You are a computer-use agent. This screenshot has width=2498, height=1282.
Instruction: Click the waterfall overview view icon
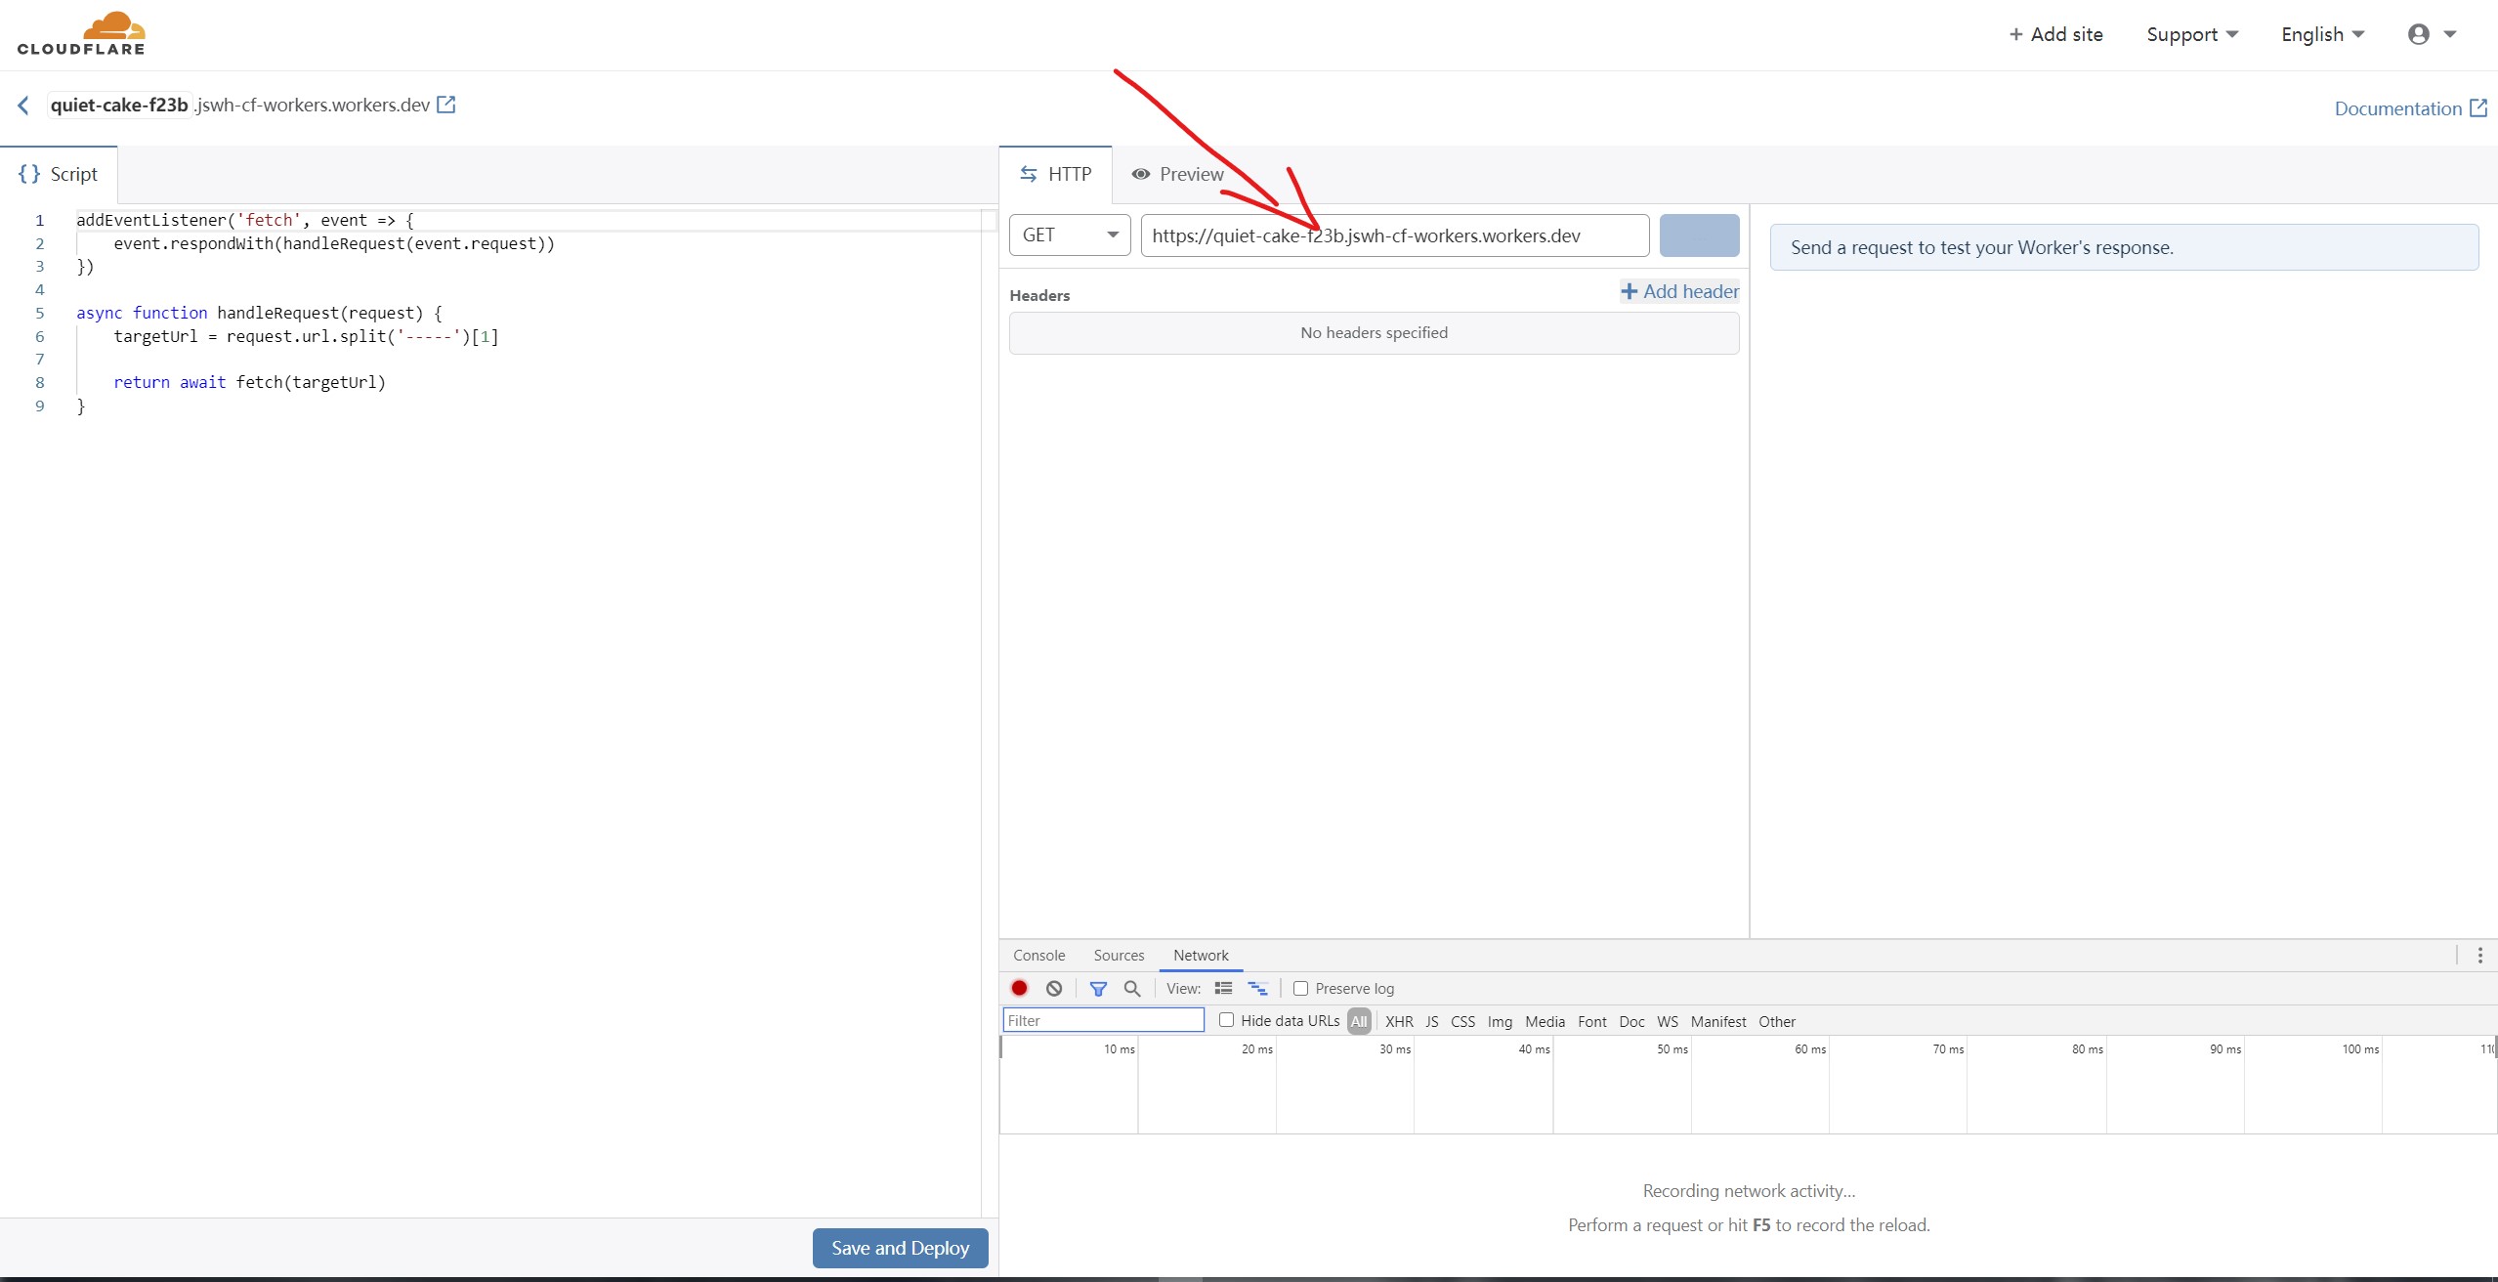point(1257,988)
